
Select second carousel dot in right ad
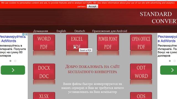(x=175, y=61)
